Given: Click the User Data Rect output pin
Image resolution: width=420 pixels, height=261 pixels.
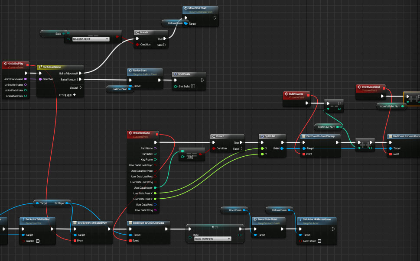Looking at the screenshot, I should (155, 205).
